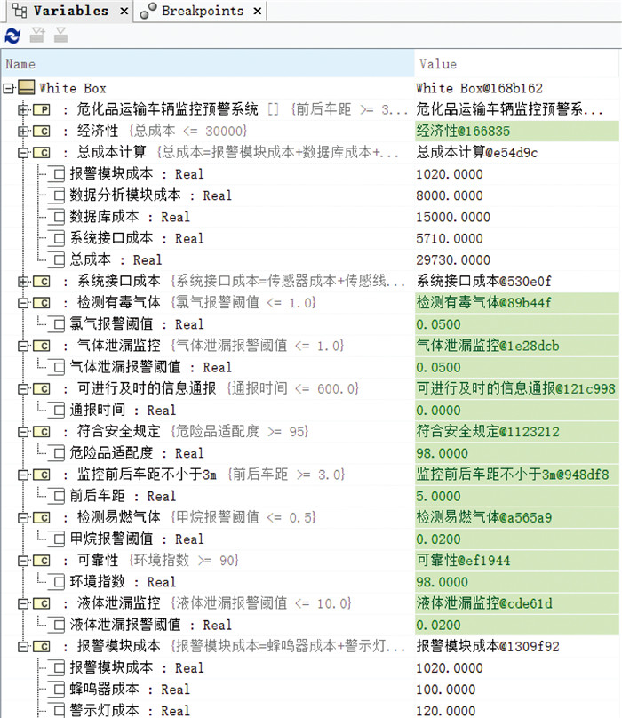Click the C icon beside 可靠性
Screen dimensions: 622x718
(x=42, y=561)
